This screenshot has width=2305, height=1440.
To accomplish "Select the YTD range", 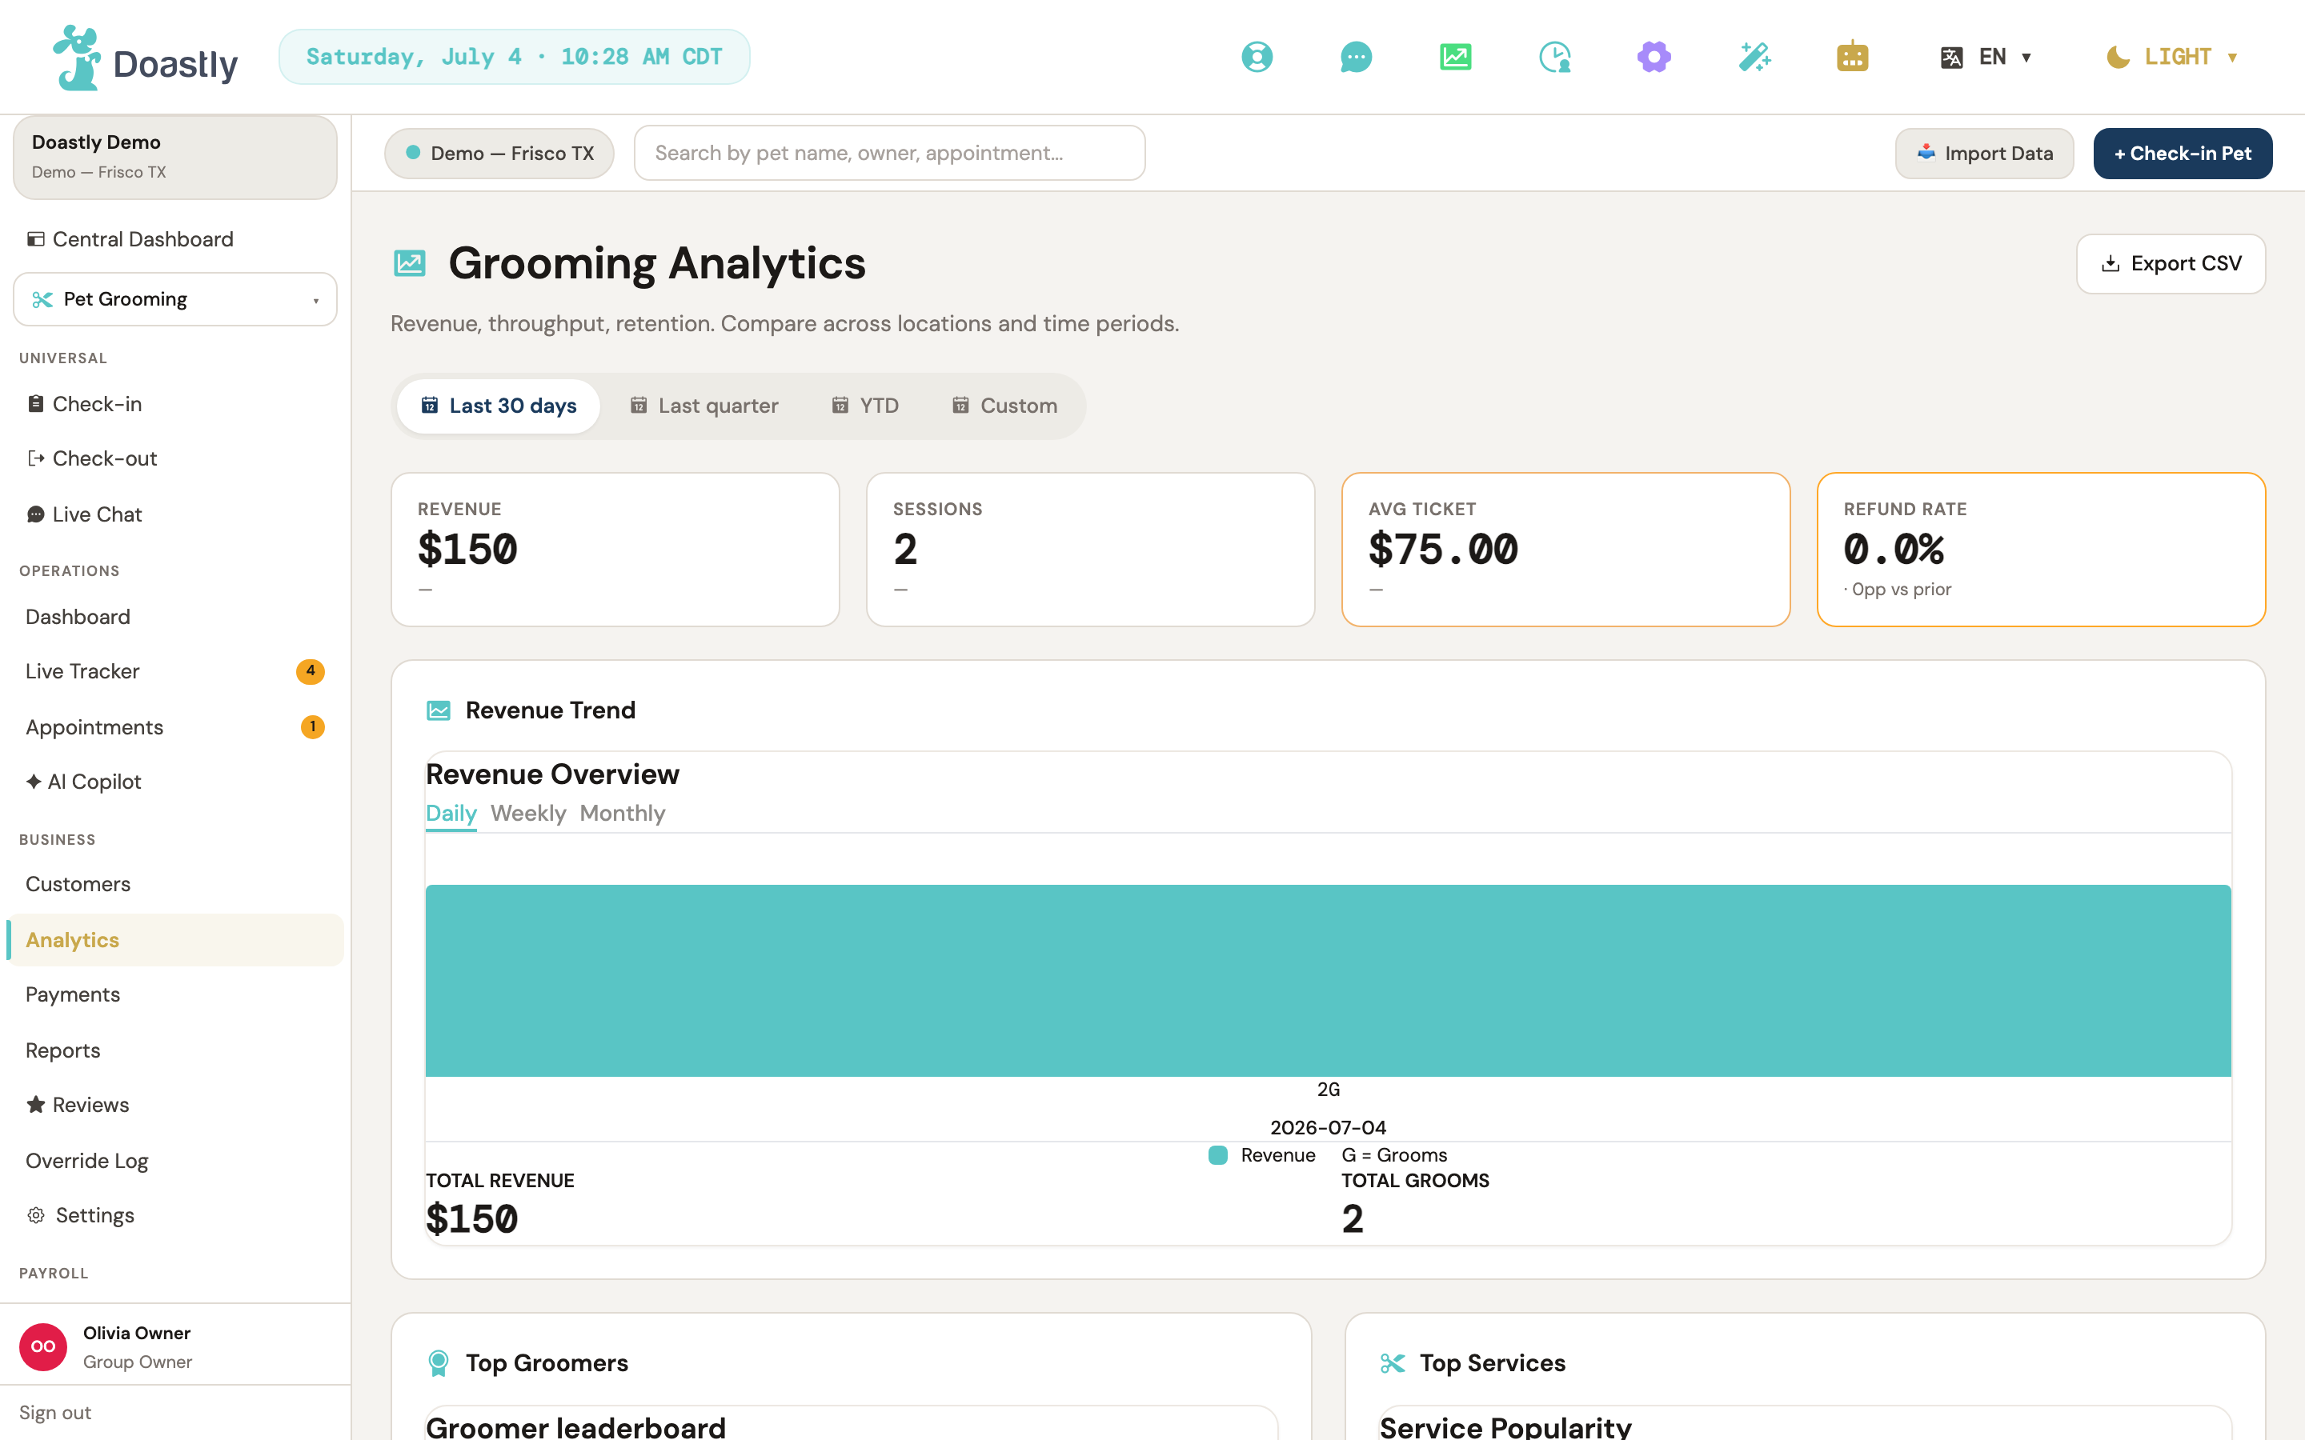I will pyautogui.click(x=865, y=406).
